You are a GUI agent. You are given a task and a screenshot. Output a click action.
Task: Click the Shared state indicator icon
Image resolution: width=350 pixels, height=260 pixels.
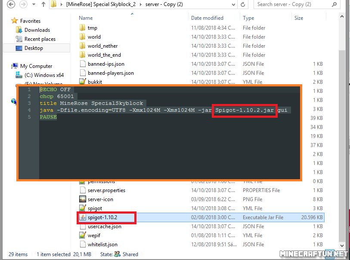[118, 254]
